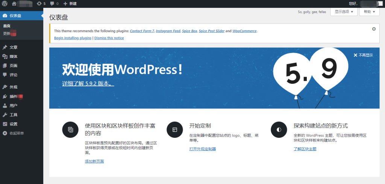Click the 欢迎使用WordPress! heading

pos(123,70)
